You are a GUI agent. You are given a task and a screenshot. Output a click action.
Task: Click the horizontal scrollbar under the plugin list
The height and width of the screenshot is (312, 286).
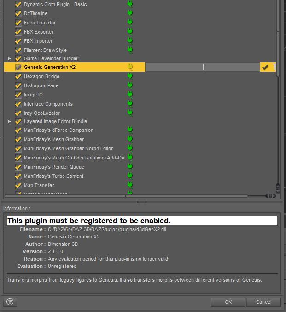click(126, 196)
